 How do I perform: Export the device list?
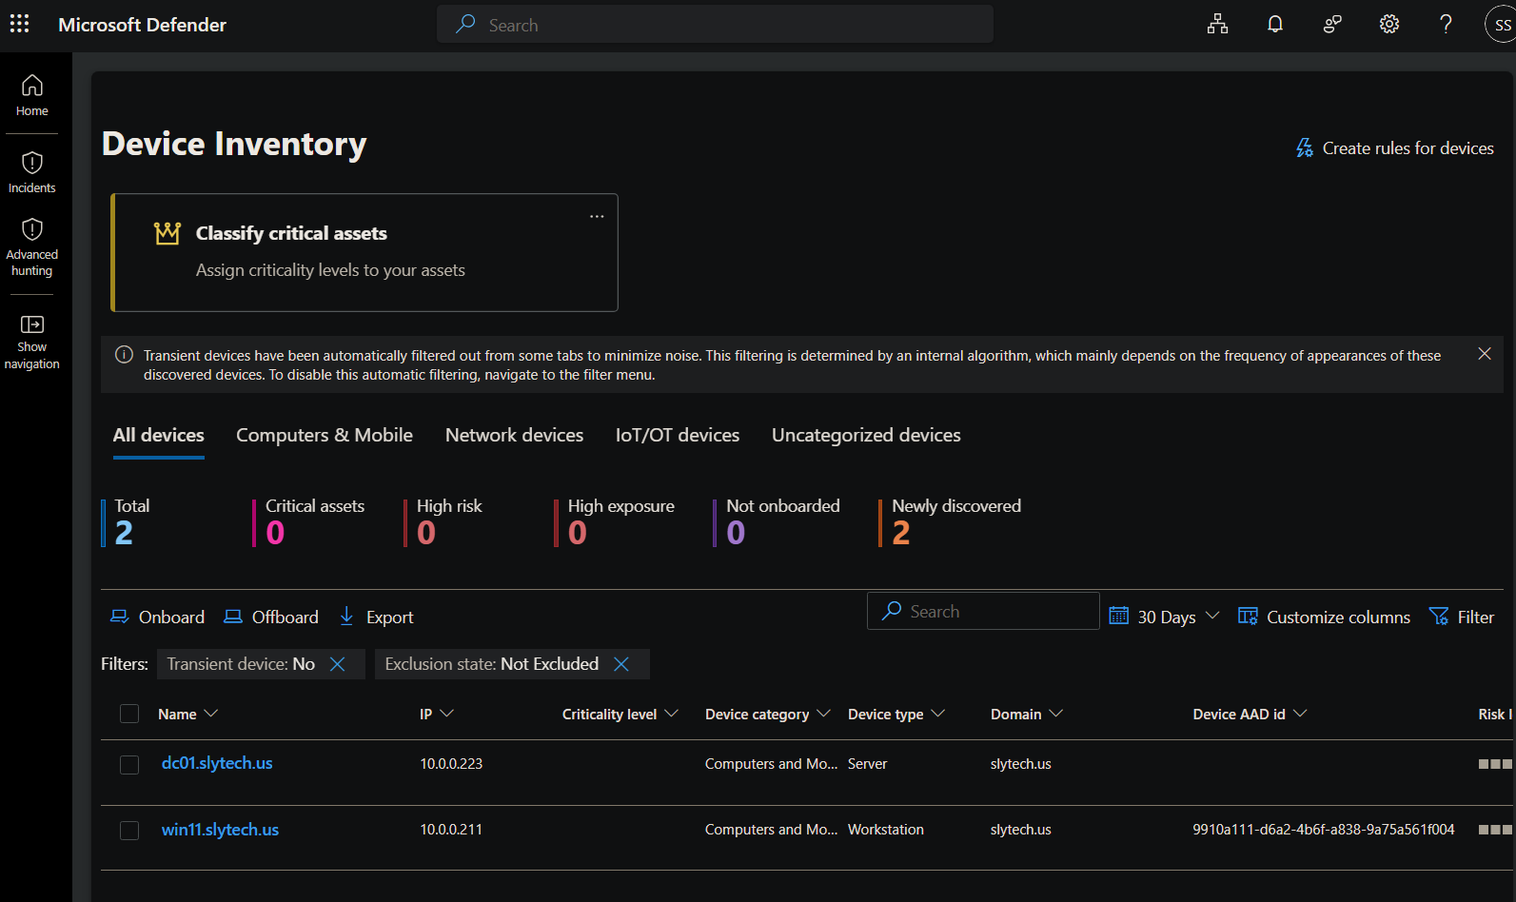(377, 618)
